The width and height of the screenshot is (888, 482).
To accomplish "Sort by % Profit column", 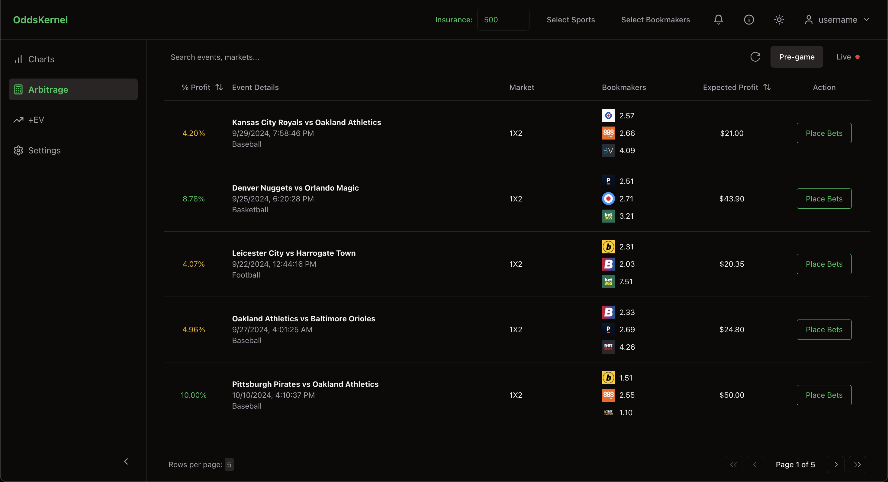I will (202, 88).
